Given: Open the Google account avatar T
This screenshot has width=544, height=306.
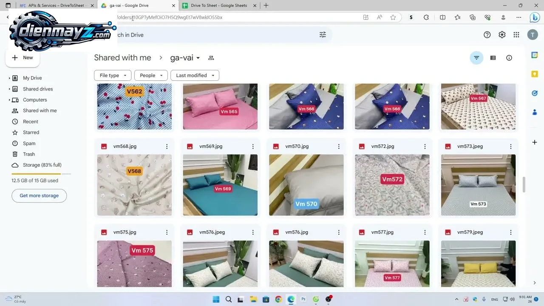Looking at the screenshot, I should [533, 35].
